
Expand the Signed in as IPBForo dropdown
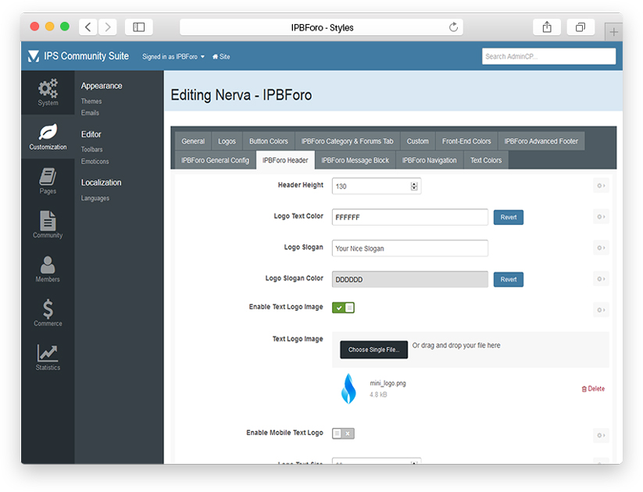tap(173, 56)
